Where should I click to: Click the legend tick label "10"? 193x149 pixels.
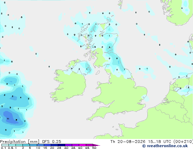point(38,148)
